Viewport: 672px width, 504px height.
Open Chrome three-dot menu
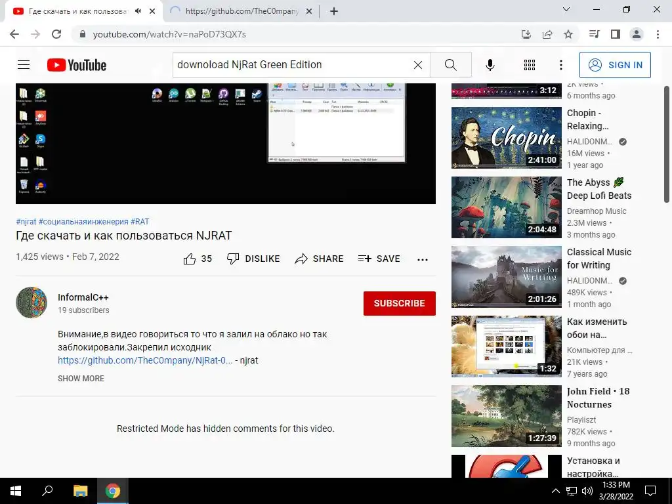click(x=658, y=34)
